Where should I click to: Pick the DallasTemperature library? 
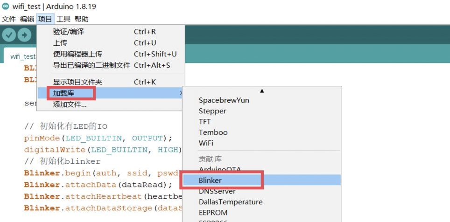(231, 202)
